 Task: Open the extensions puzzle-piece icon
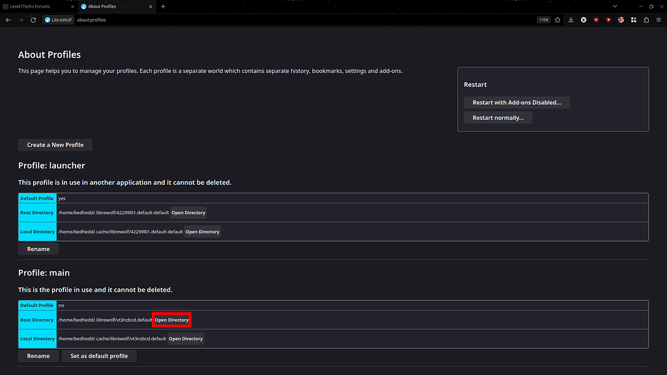pos(646,20)
